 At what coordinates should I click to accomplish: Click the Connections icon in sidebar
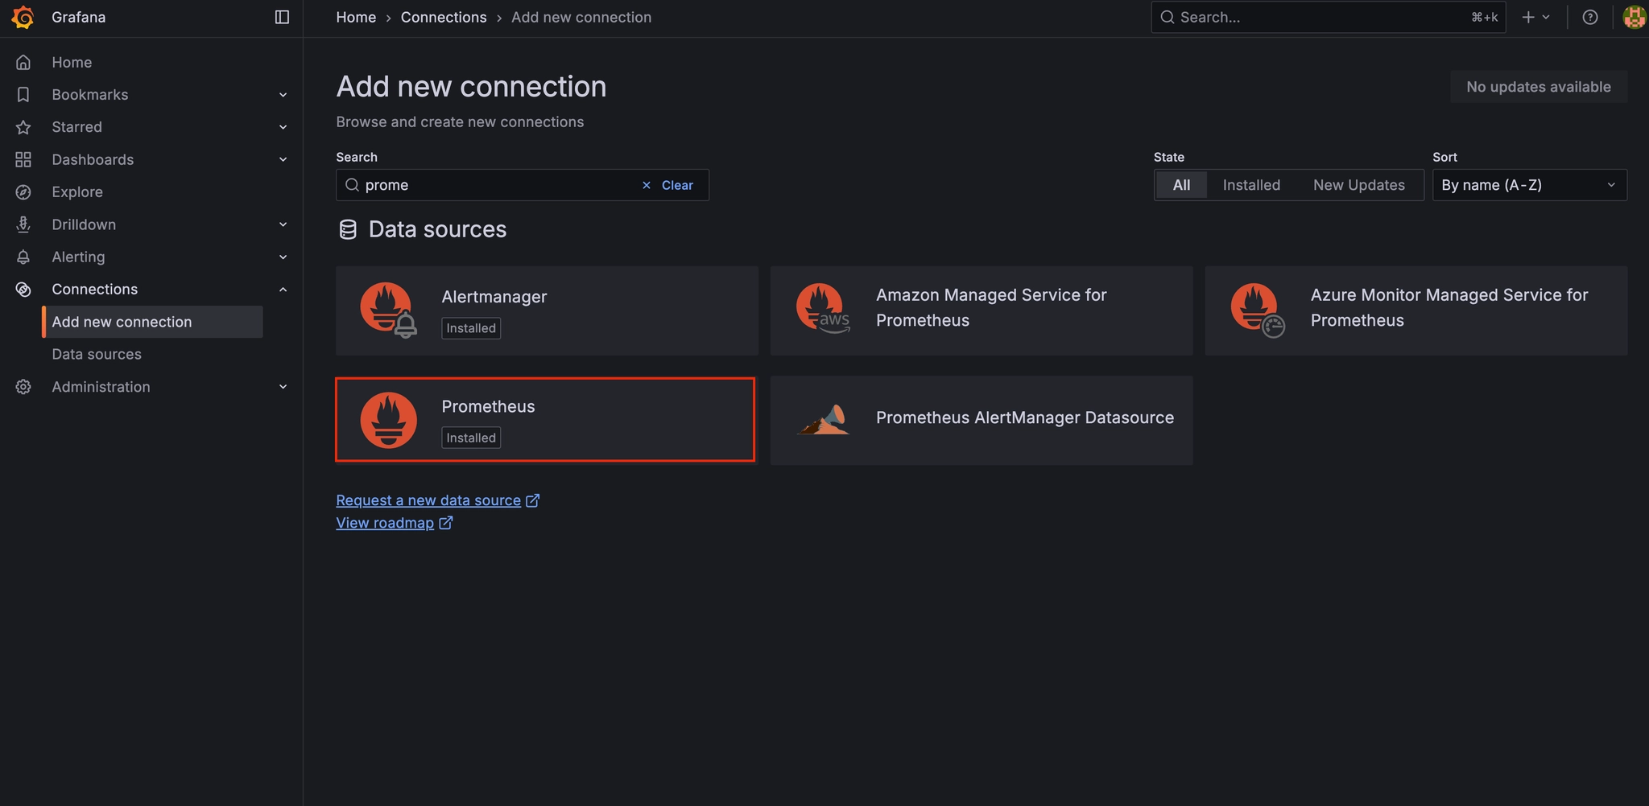[x=23, y=290]
